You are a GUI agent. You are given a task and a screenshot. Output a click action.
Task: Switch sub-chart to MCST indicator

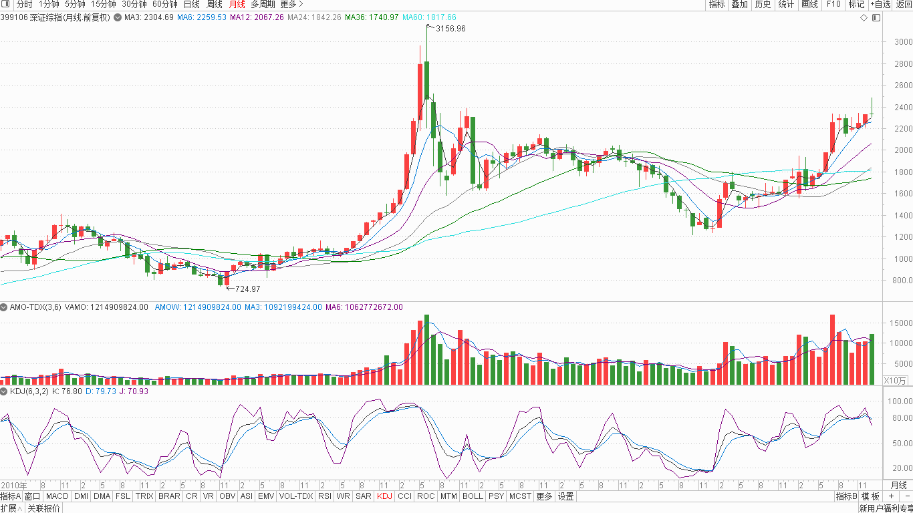point(520,496)
